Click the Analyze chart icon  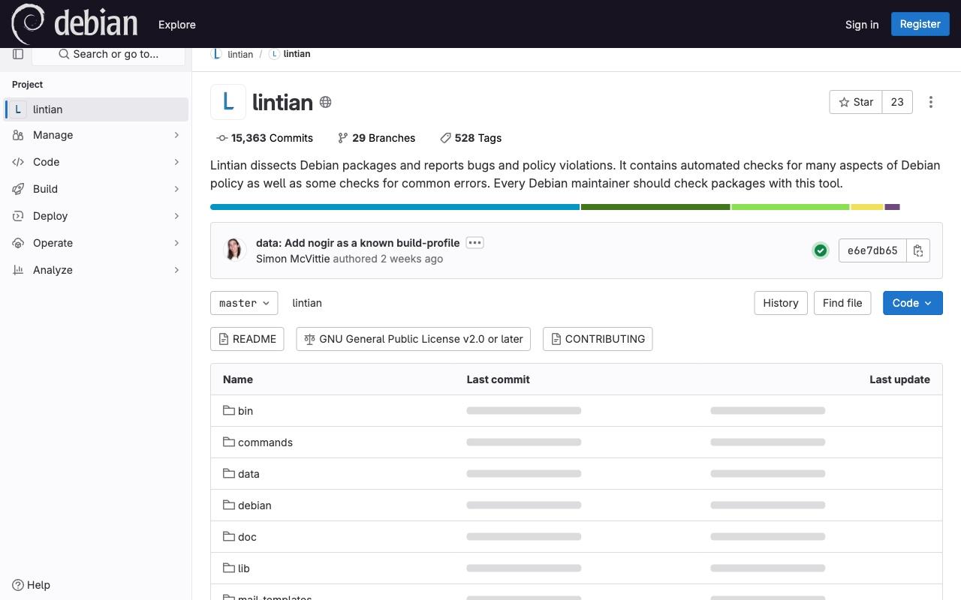[x=18, y=270]
